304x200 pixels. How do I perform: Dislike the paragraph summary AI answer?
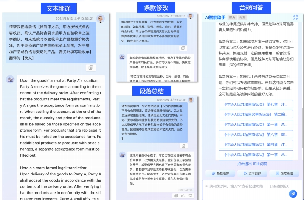coord(191,196)
